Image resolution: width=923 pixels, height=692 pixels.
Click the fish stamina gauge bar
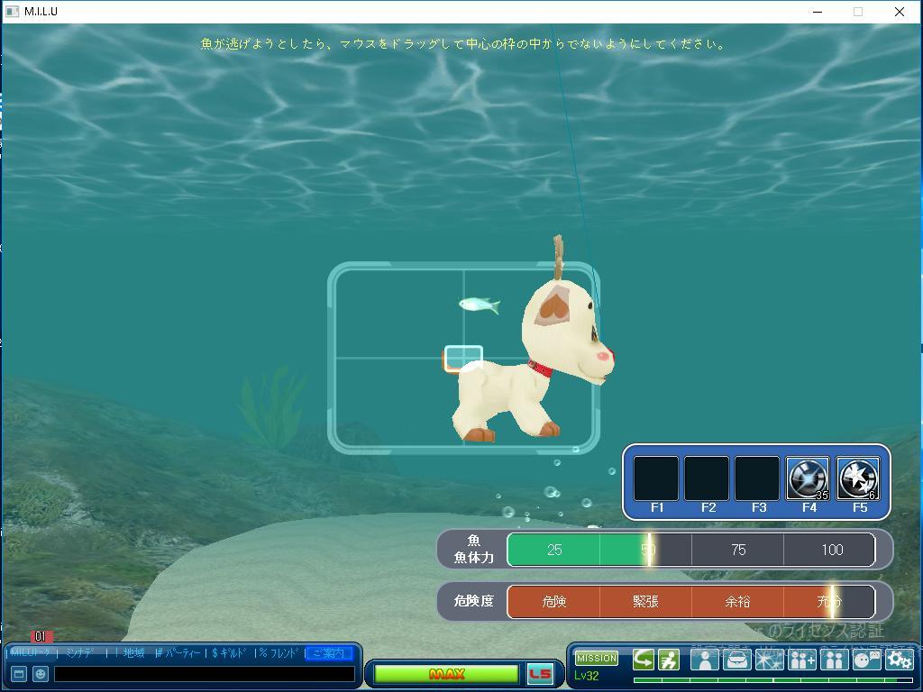[x=690, y=550]
